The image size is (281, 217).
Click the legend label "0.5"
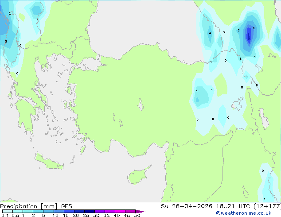(15, 215)
